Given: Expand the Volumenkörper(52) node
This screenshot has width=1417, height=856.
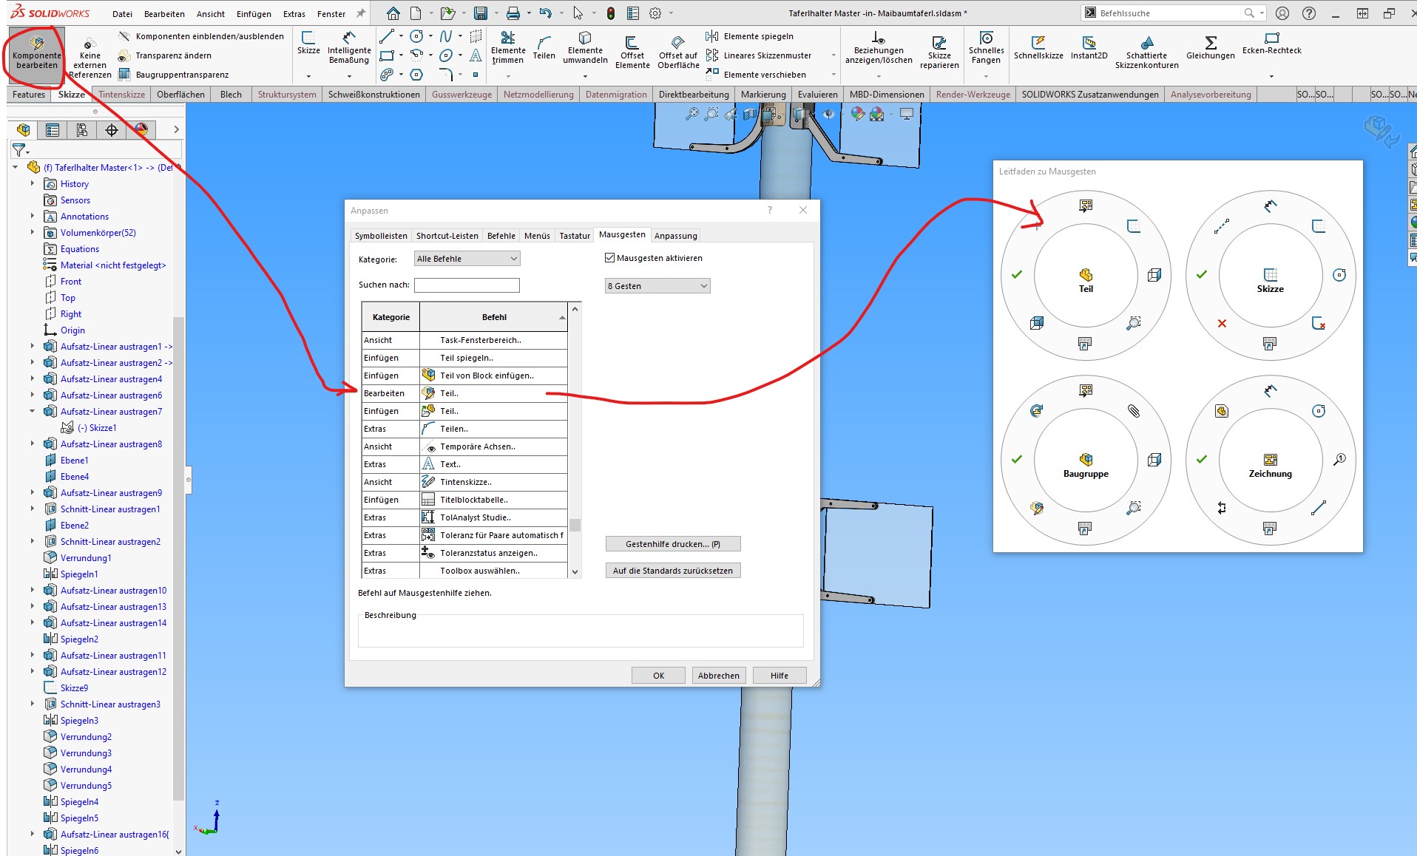Looking at the screenshot, I should pos(32,232).
